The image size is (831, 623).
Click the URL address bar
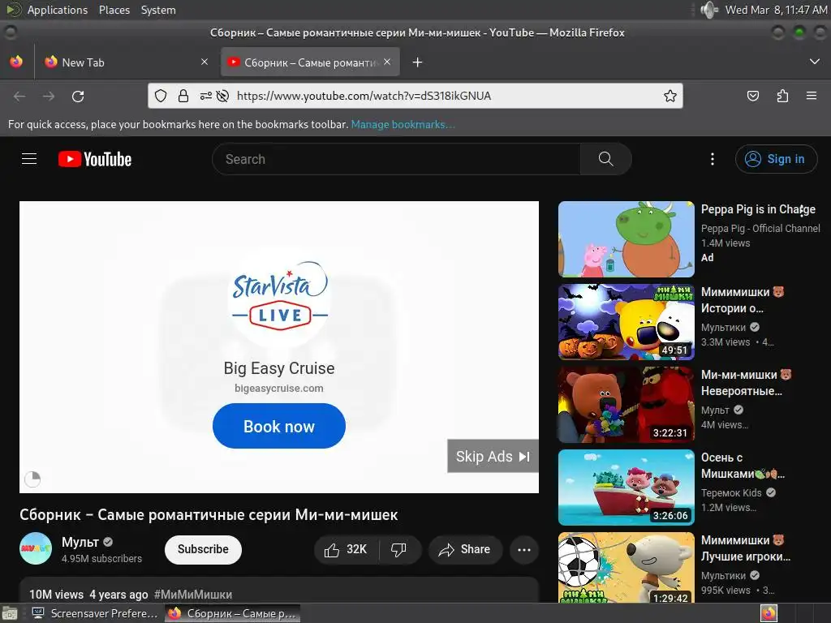[415, 96]
